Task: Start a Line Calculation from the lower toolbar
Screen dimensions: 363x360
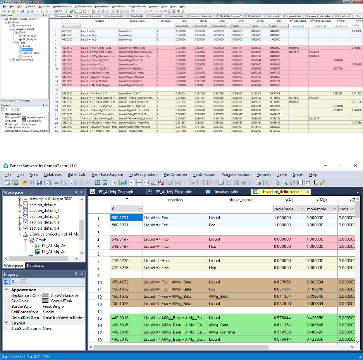Action: point(139,183)
